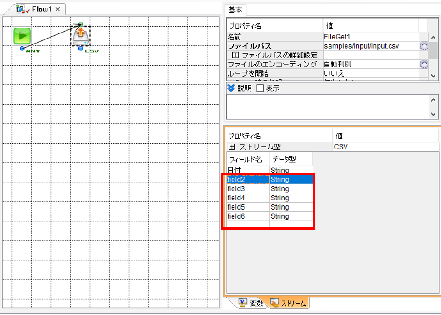
Task: Click the CSV stream label under FileGet1
Action: (x=92, y=51)
